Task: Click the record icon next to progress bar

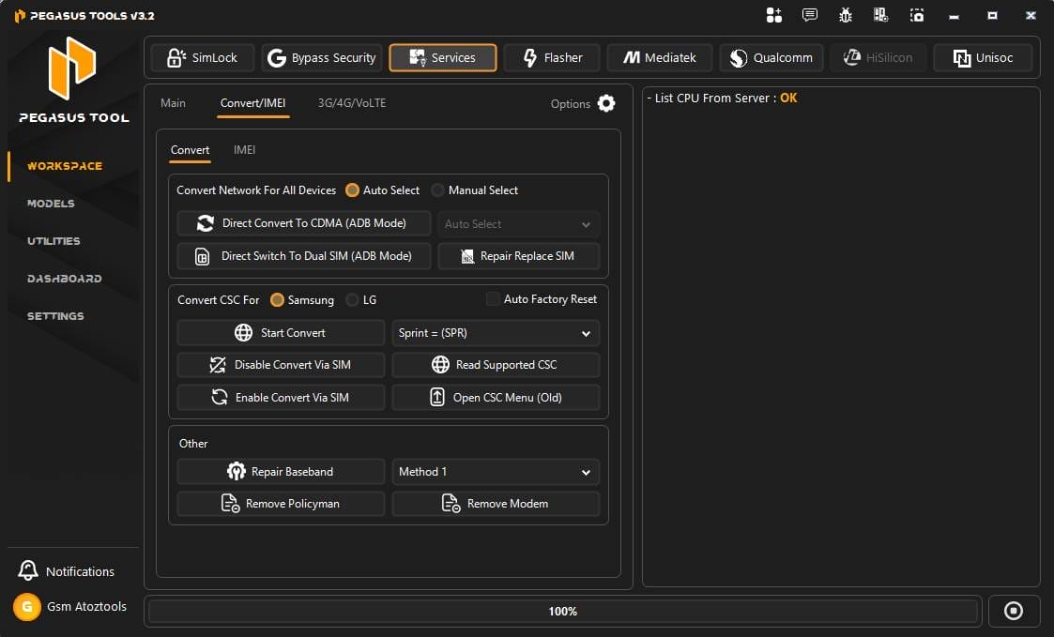Action: [x=1014, y=611]
